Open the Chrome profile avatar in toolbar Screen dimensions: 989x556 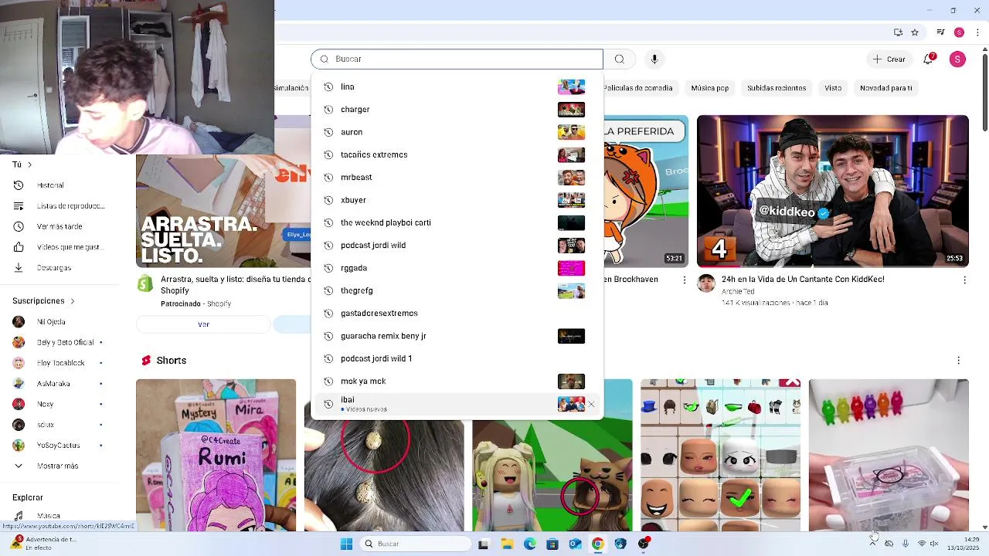coord(959,32)
